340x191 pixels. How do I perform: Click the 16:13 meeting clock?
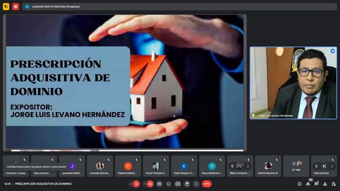(x=7, y=184)
